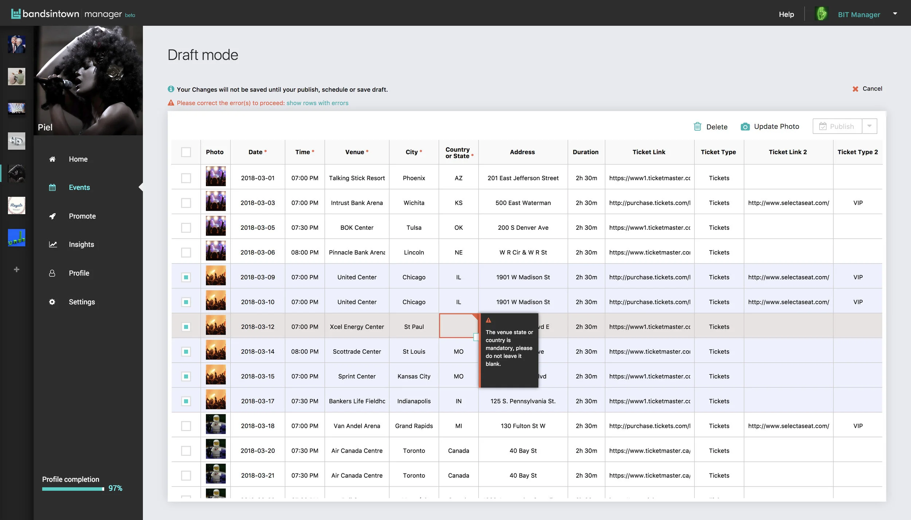Screen dimensions: 911x520
Task: Click the info icon beside changes notice
Action: tap(171, 89)
